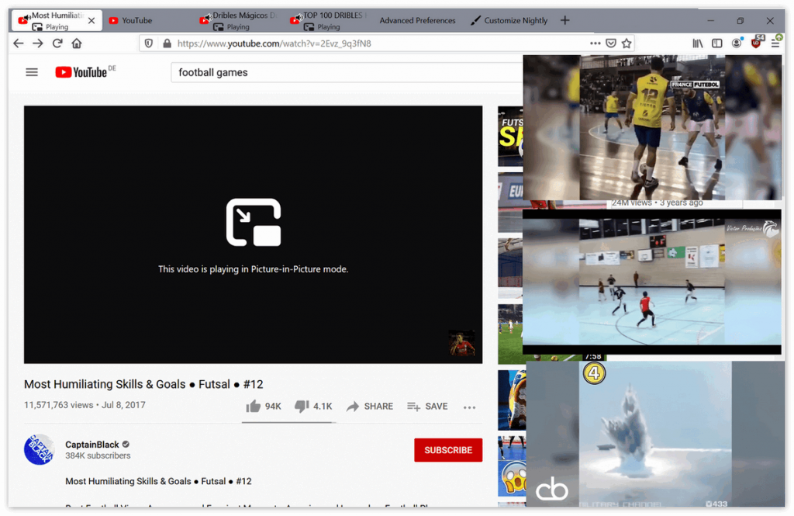Open page actions three-dot menu in address bar

click(595, 43)
